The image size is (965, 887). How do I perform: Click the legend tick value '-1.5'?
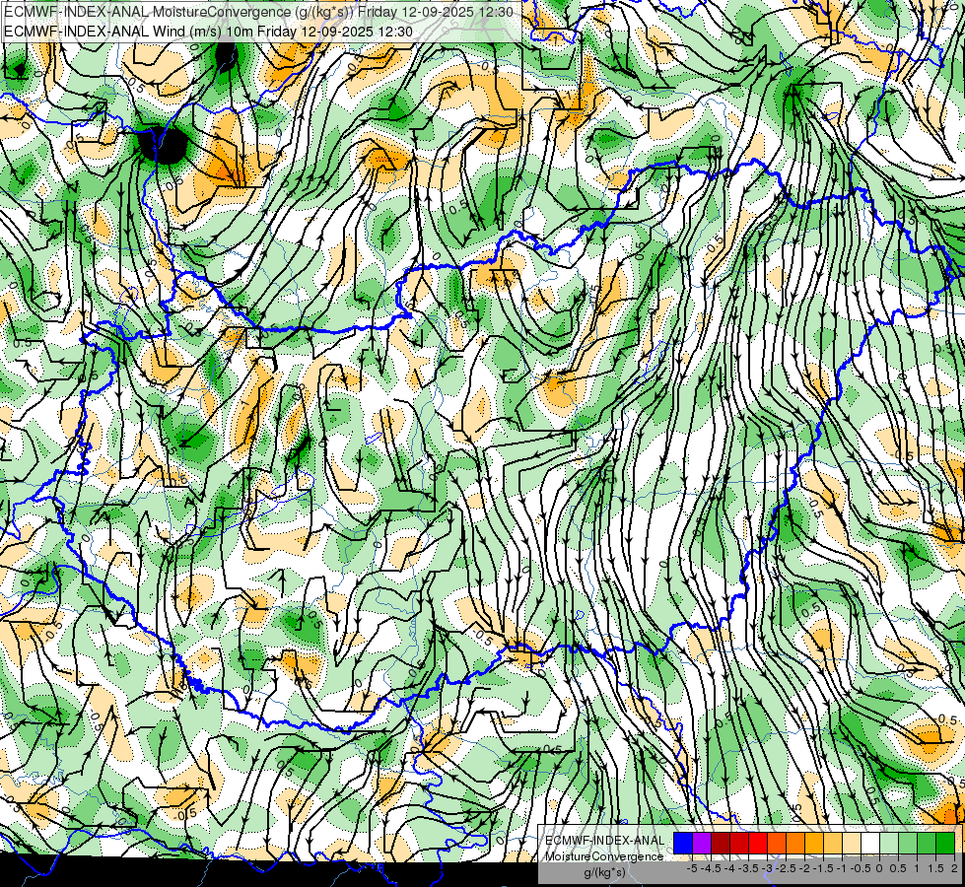pos(823,868)
